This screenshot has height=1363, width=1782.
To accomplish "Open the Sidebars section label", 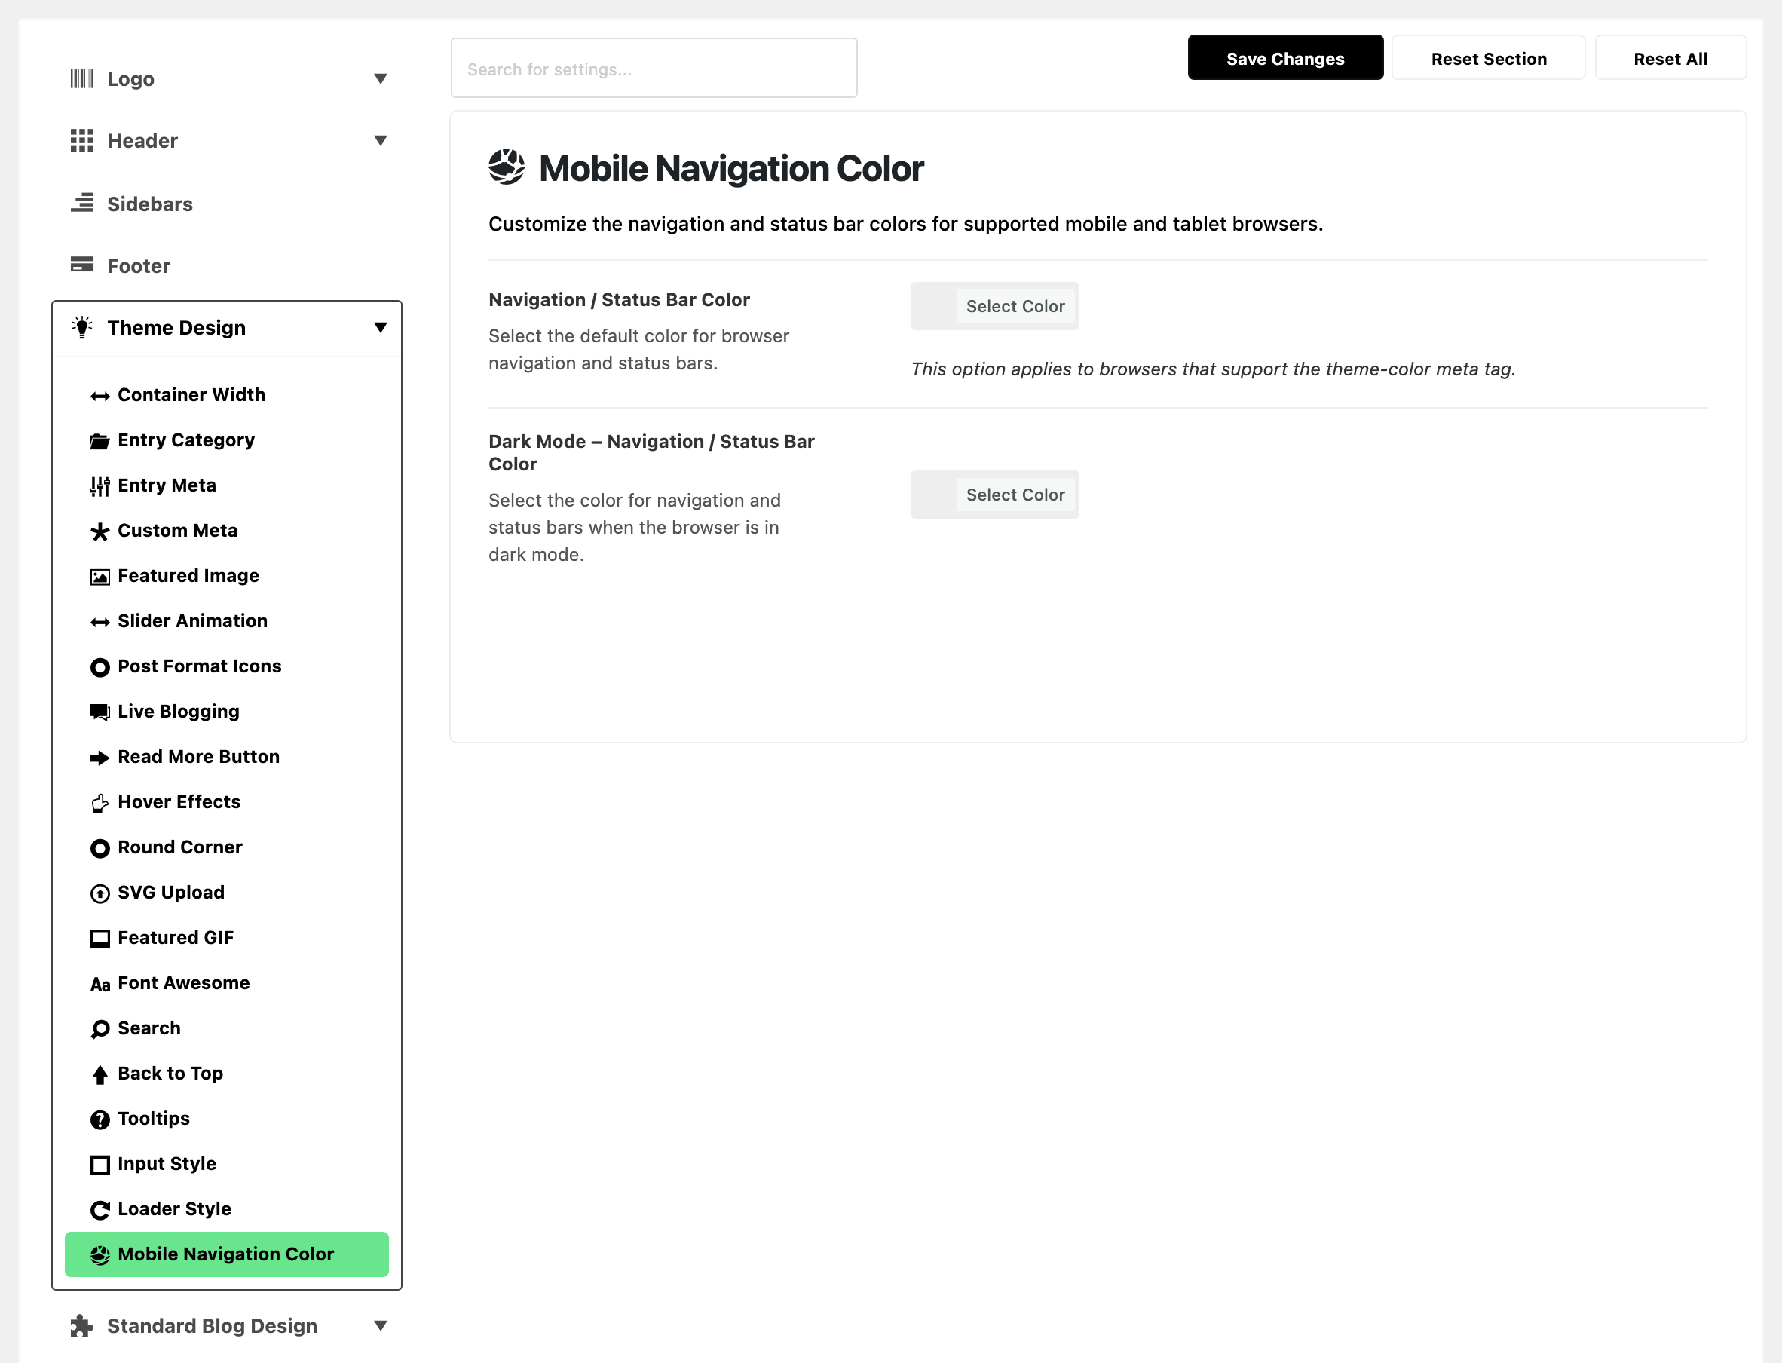I will click(150, 204).
